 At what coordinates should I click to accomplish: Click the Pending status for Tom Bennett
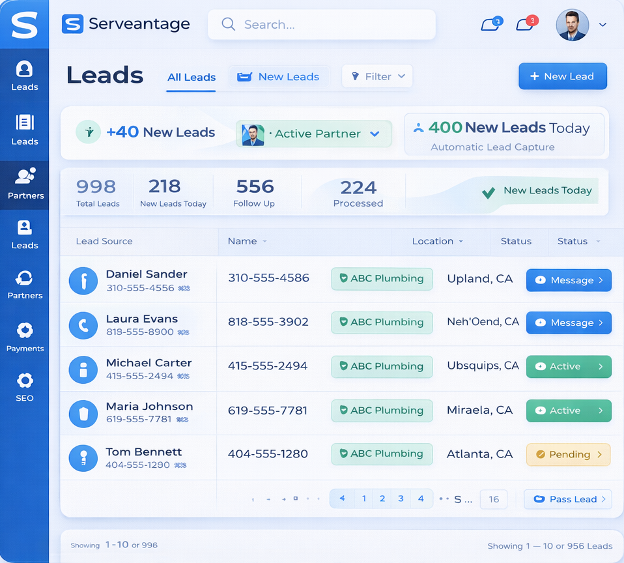click(x=568, y=455)
